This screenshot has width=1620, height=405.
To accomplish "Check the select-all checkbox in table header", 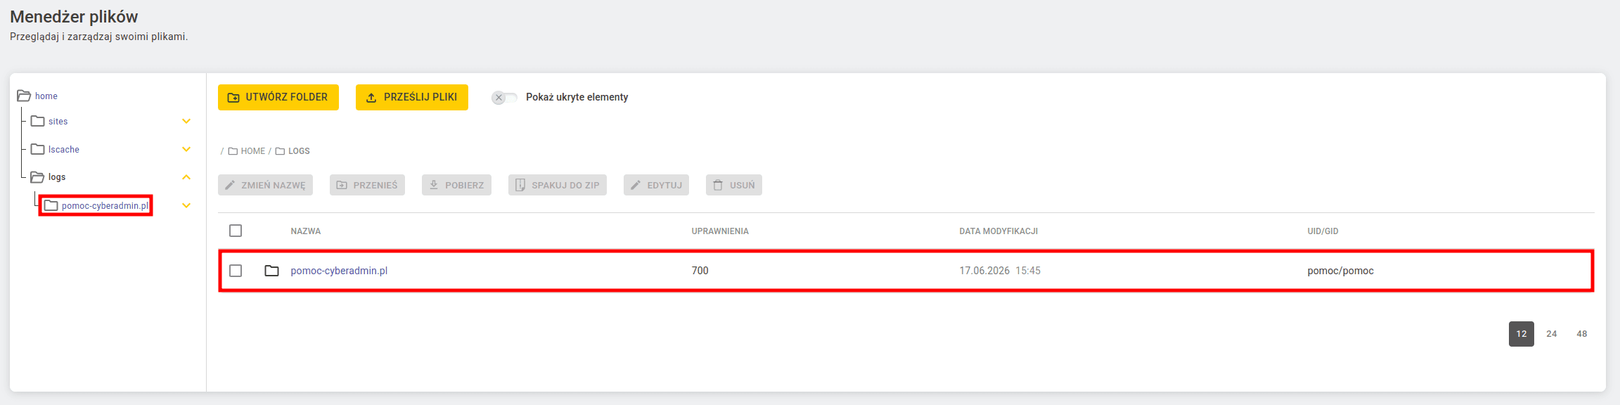I will pos(236,231).
